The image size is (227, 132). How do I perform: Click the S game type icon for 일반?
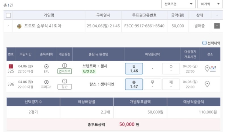coord(65,81)
